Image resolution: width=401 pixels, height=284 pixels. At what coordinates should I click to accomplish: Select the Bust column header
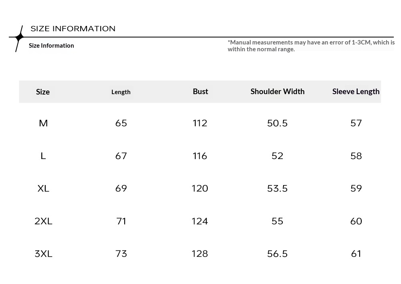coord(200,91)
